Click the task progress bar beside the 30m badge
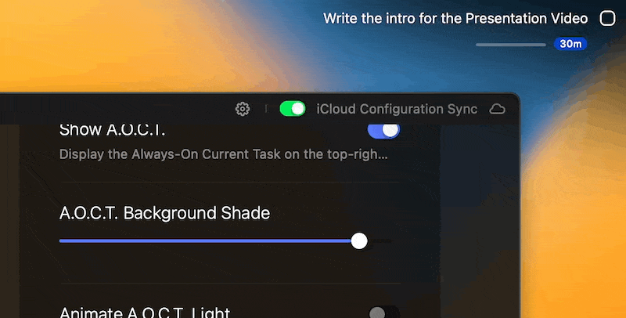 [x=510, y=44]
